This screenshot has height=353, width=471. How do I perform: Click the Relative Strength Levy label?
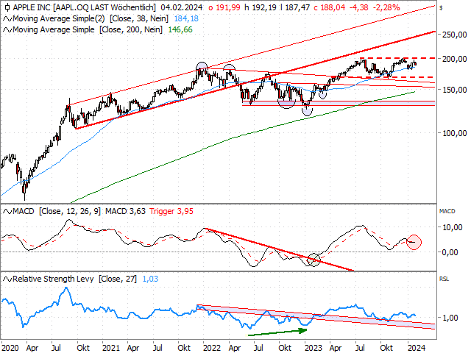[53, 279]
